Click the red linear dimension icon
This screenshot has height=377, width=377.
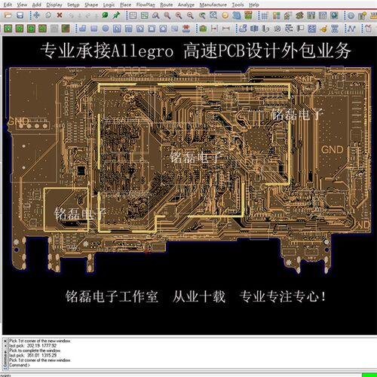[x=214, y=29]
